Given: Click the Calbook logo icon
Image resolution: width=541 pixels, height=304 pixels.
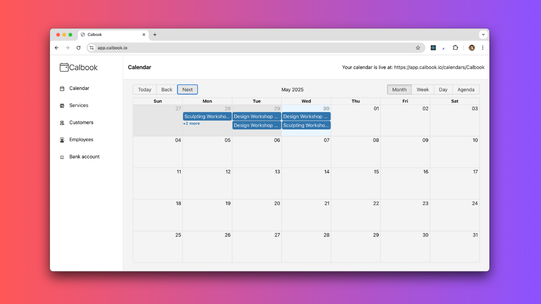Looking at the screenshot, I should [x=64, y=67].
